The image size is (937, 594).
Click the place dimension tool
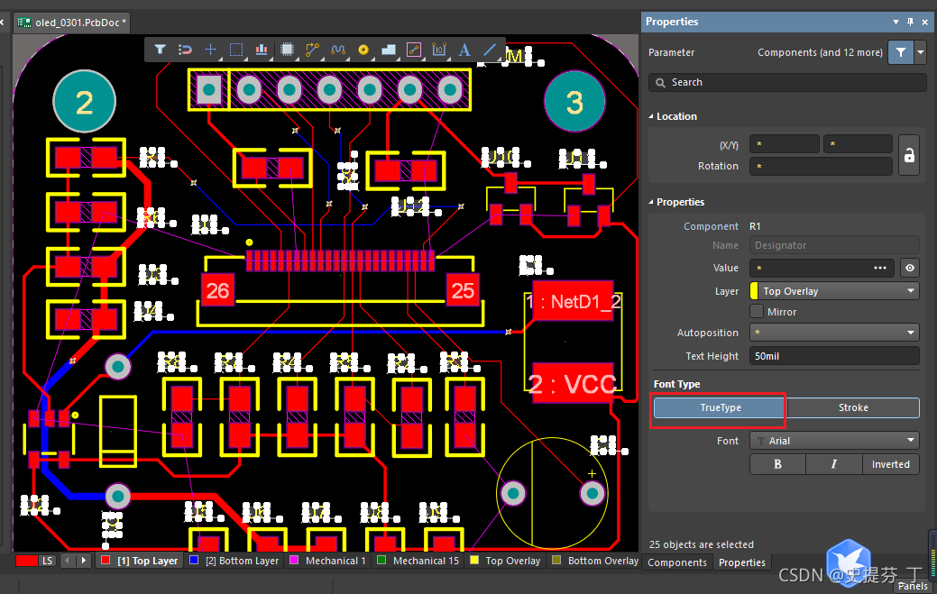pos(439,50)
